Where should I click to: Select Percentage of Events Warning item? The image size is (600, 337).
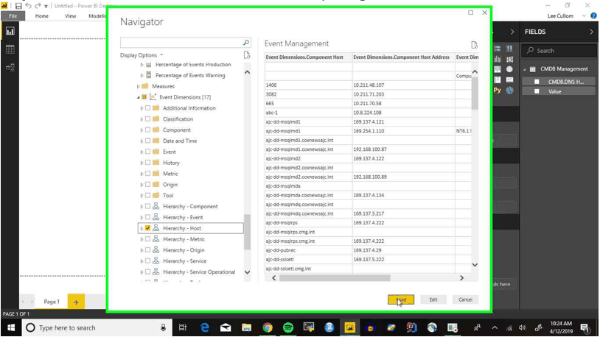[x=190, y=75]
